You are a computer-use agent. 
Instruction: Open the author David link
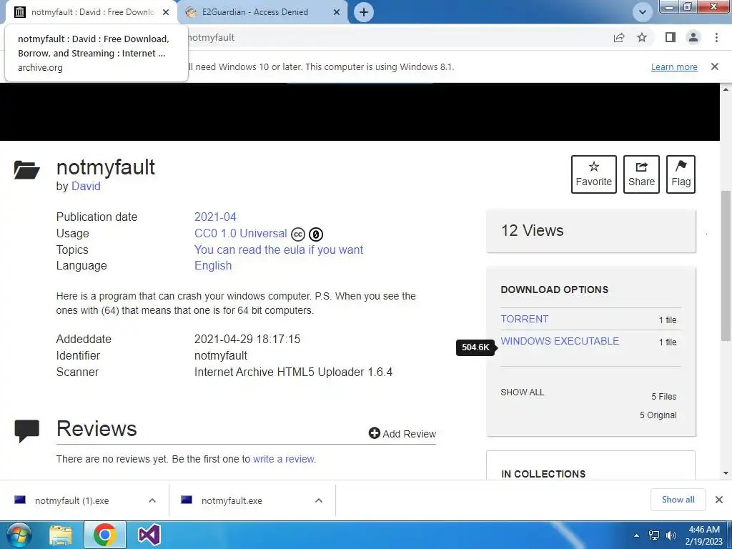(x=86, y=187)
